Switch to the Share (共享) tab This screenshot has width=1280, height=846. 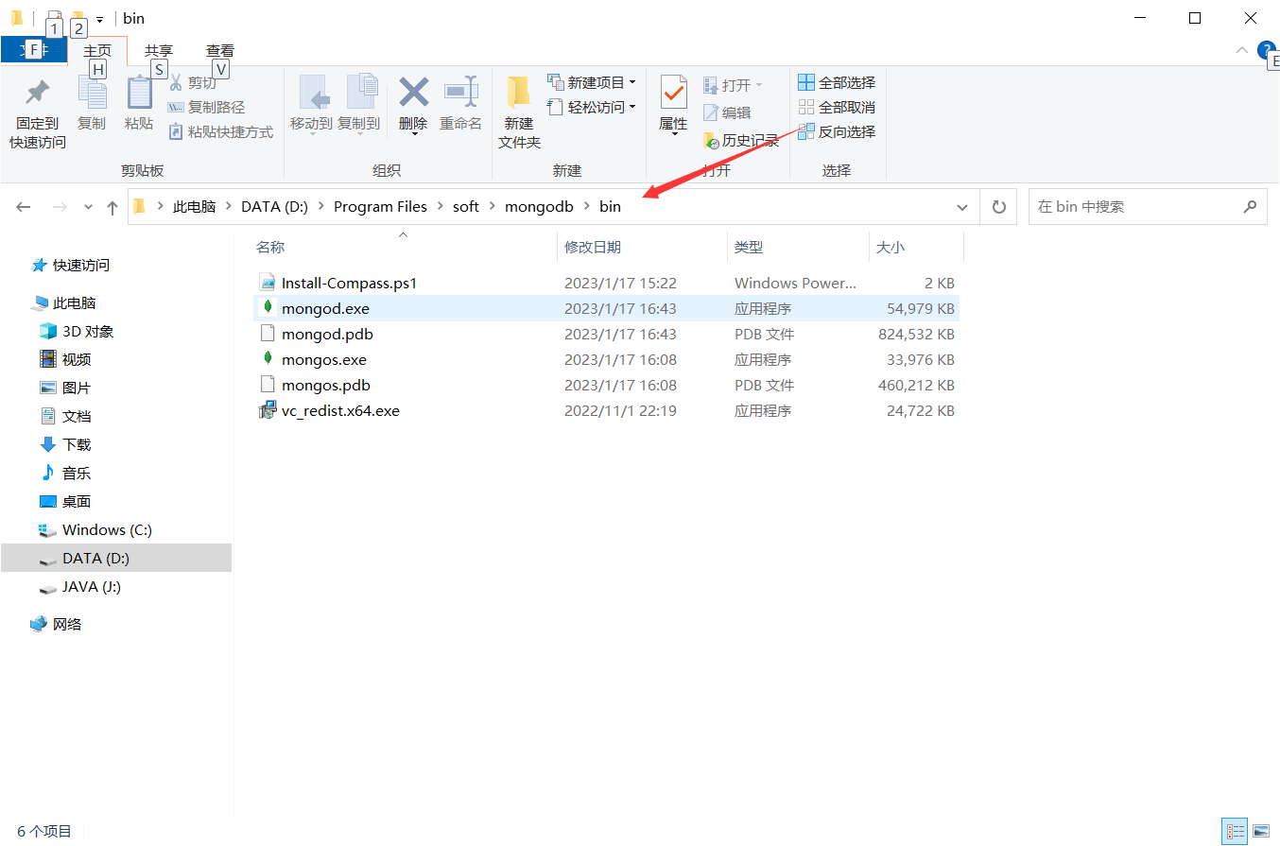159,51
